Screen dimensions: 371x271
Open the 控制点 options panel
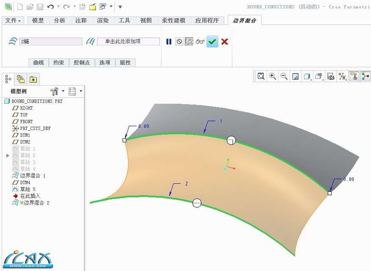[82, 62]
